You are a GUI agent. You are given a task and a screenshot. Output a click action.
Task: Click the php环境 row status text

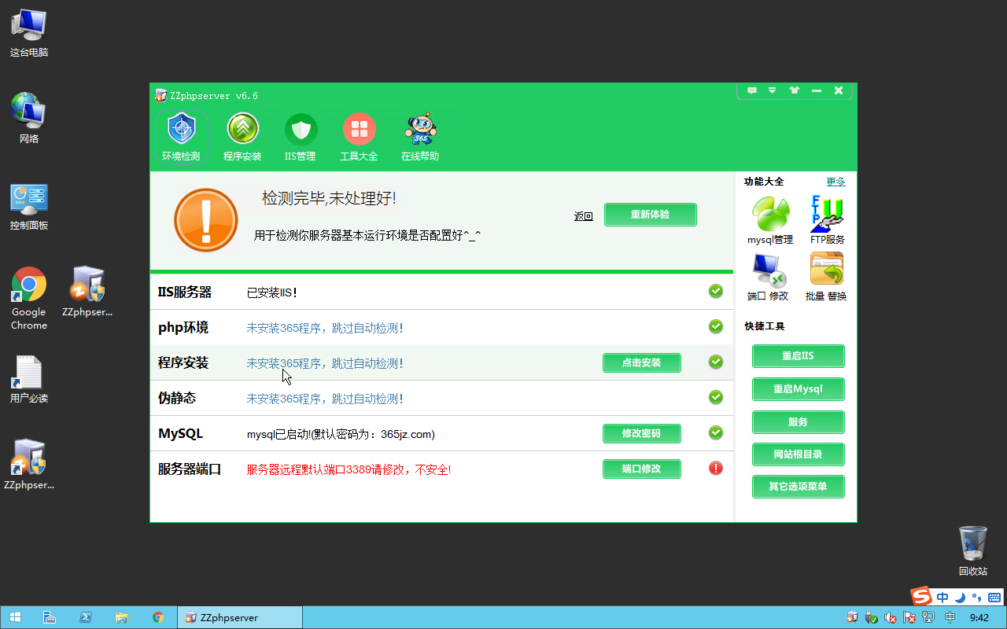point(325,328)
